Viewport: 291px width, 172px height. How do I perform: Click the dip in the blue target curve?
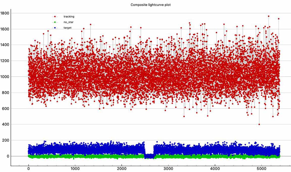(149, 156)
